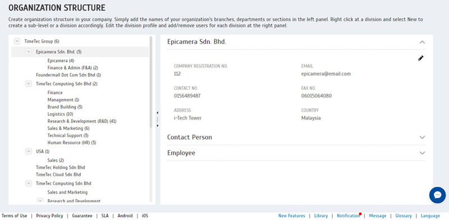Select the USA (1) branch label
The image size is (449, 220).
(x=43, y=152)
